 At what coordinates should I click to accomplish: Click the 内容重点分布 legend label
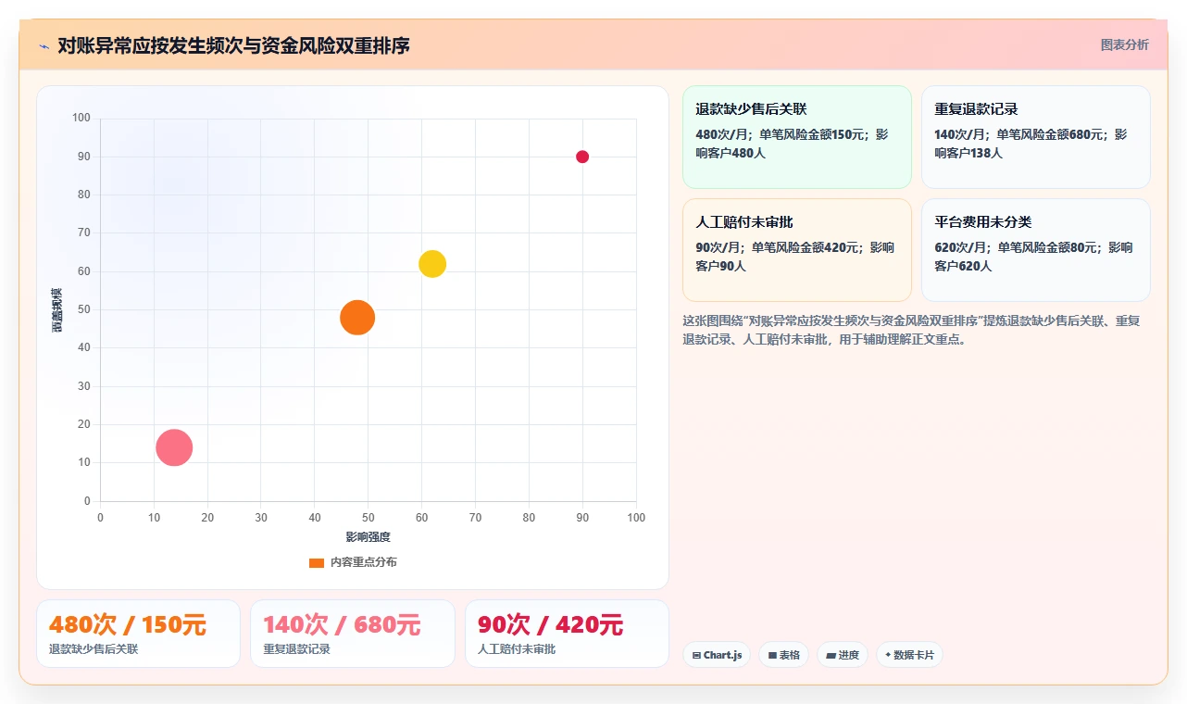coord(364,562)
